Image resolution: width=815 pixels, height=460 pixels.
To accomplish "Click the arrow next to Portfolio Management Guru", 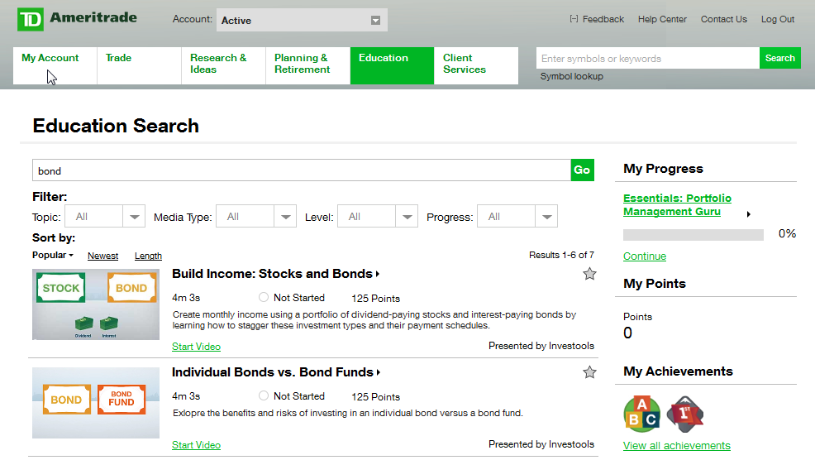I will coord(749,214).
